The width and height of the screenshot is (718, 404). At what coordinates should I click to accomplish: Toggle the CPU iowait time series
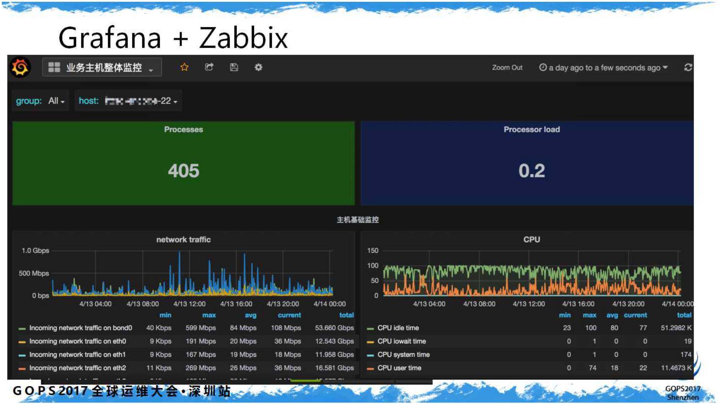[x=402, y=341]
